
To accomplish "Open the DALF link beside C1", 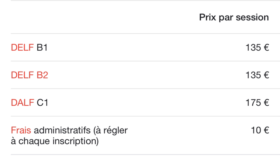I will click(x=23, y=103).
